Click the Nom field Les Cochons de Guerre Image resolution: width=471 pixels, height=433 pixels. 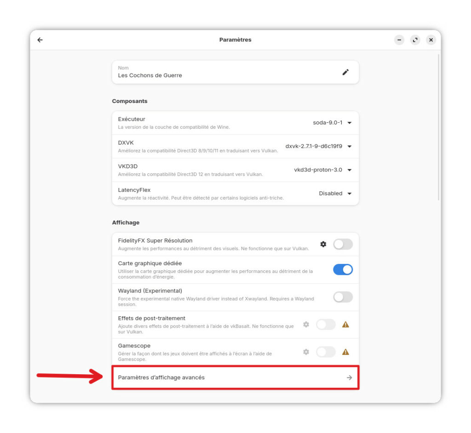(x=235, y=72)
